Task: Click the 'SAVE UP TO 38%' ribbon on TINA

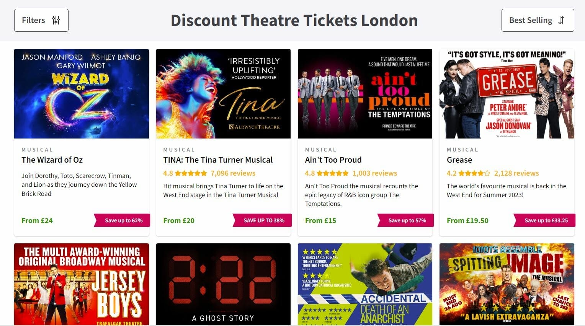Action: click(x=264, y=220)
